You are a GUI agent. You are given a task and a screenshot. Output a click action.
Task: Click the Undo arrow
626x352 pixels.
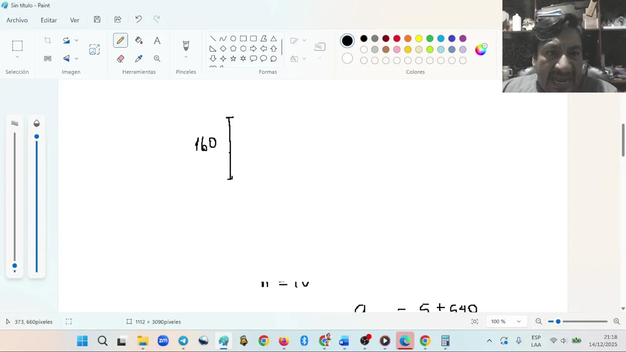pyautogui.click(x=138, y=20)
